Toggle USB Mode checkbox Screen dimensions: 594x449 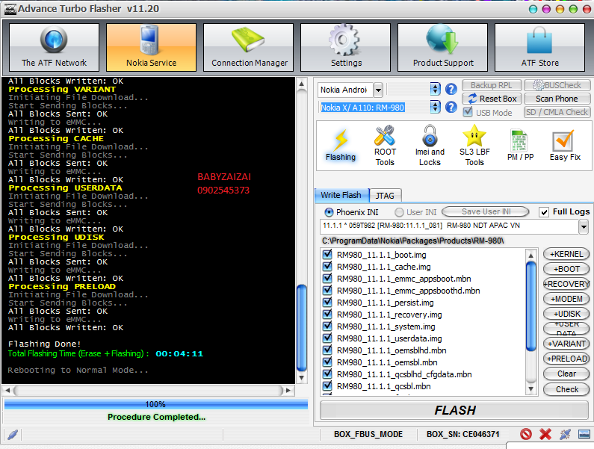tap(468, 112)
